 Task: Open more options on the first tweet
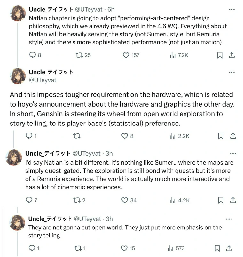[232, 10]
